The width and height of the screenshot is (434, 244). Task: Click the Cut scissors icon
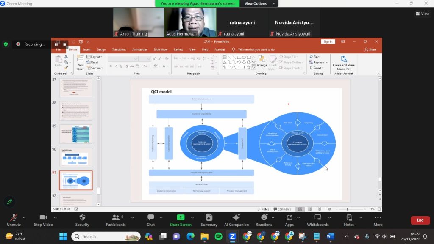tap(66, 57)
